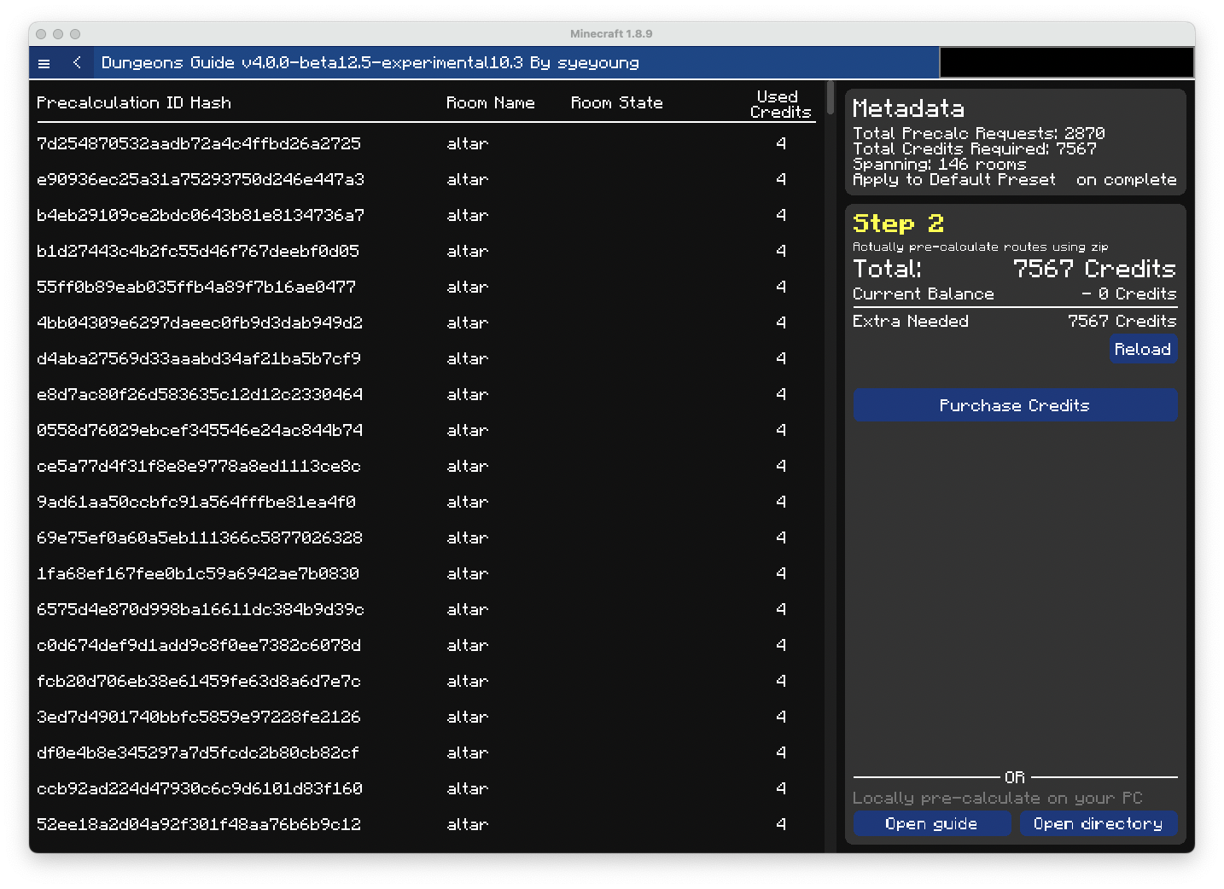Click the back arrow icon
Image resolution: width=1224 pixels, height=889 pixels.
point(76,62)
